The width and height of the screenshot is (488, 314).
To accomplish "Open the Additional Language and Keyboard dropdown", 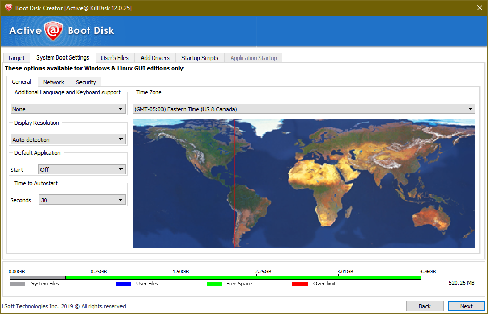I will (x=68, y=109).
